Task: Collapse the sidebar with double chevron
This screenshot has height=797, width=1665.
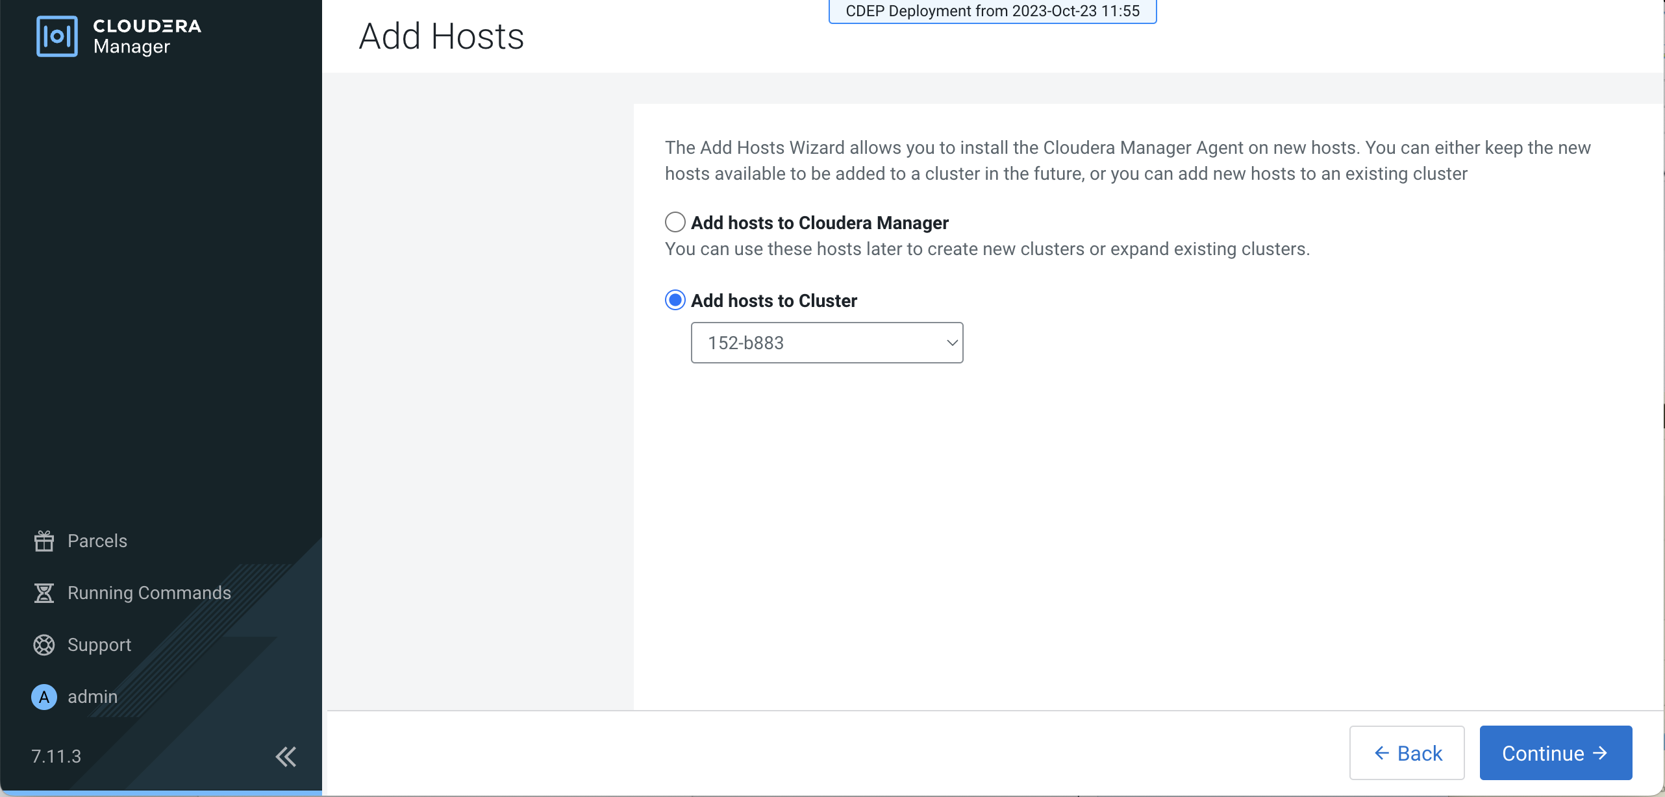Action: click(286, 756)
